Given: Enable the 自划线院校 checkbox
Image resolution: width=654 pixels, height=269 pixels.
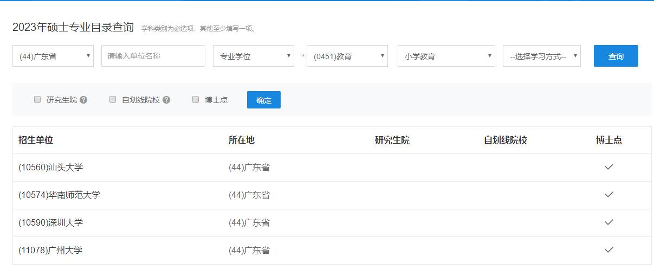Looking at the screenshot, I should click(113, 99).
